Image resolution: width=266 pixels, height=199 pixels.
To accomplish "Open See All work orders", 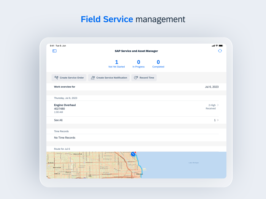I will pyautogui.click(x=136, y=120).
